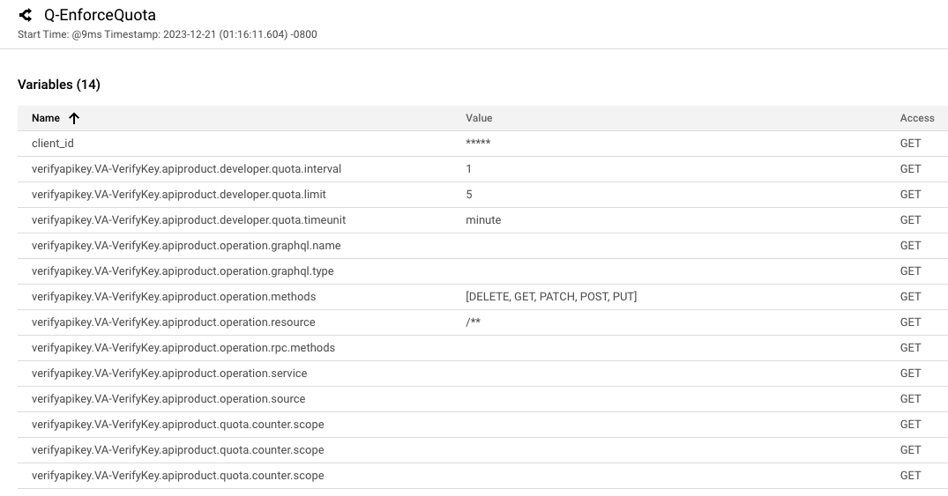Viewport: 948px width, 496px height.
Task: Select the developer.quota.limit variable name
Action: click(178, 195)
